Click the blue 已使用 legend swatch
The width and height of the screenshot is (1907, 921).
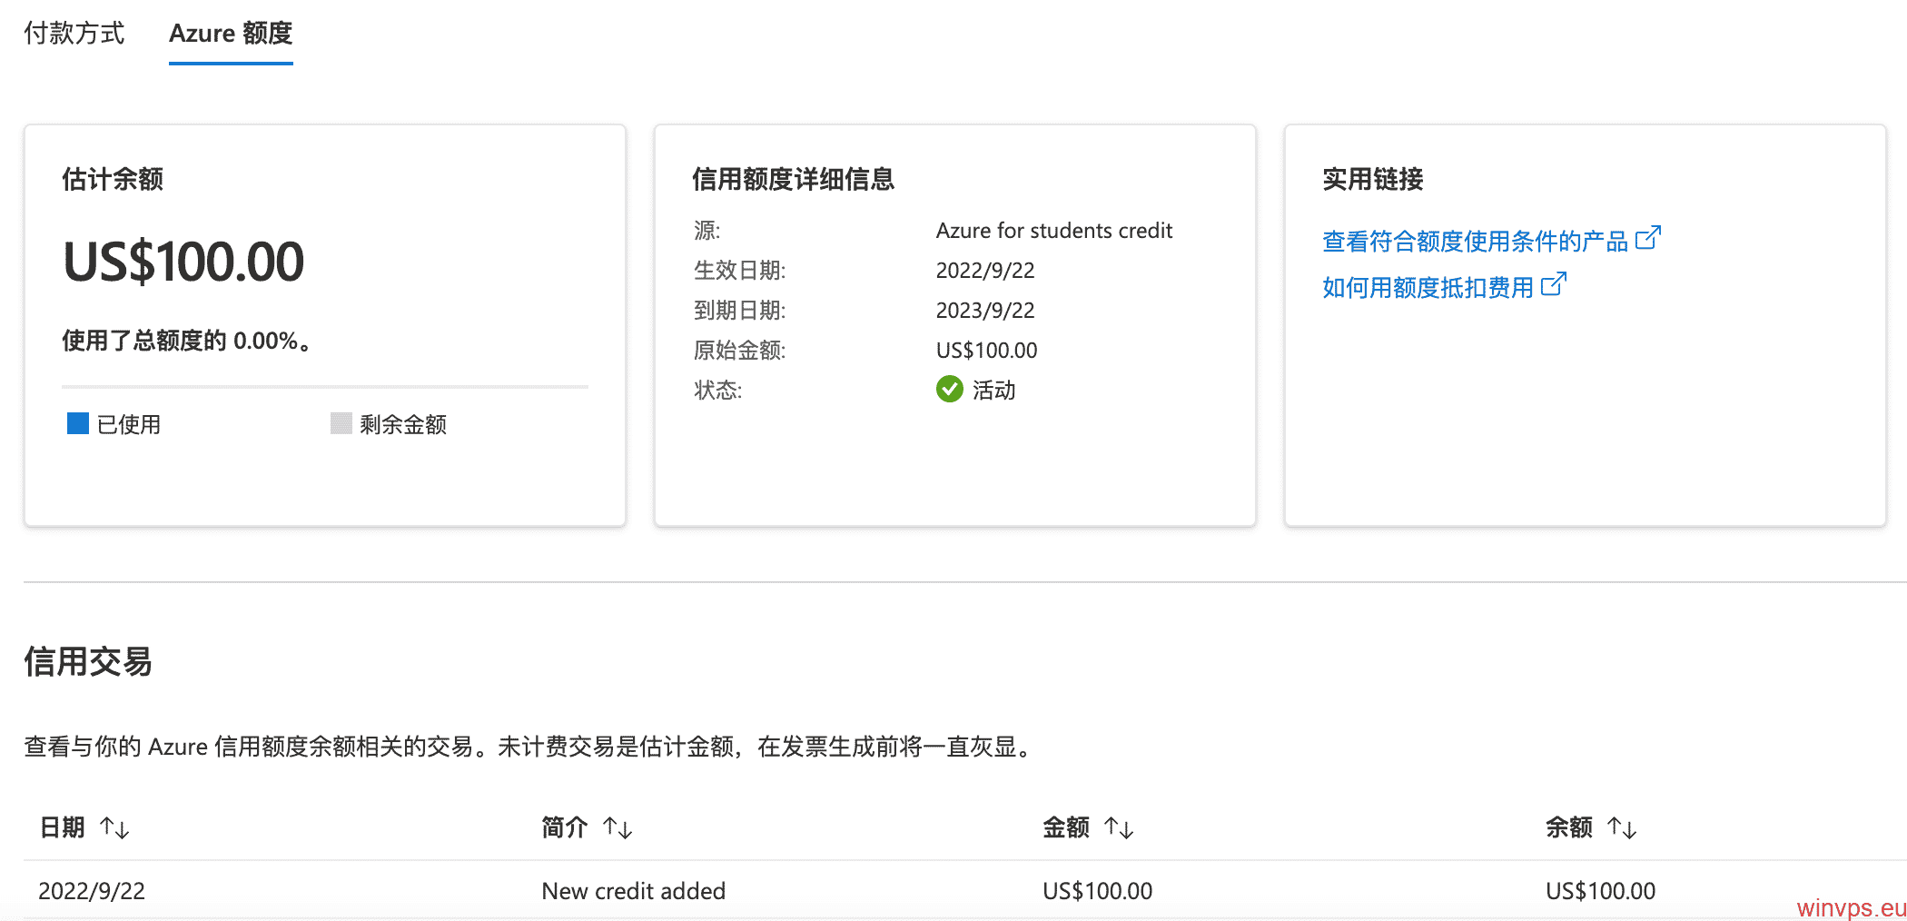click(78, 423)
